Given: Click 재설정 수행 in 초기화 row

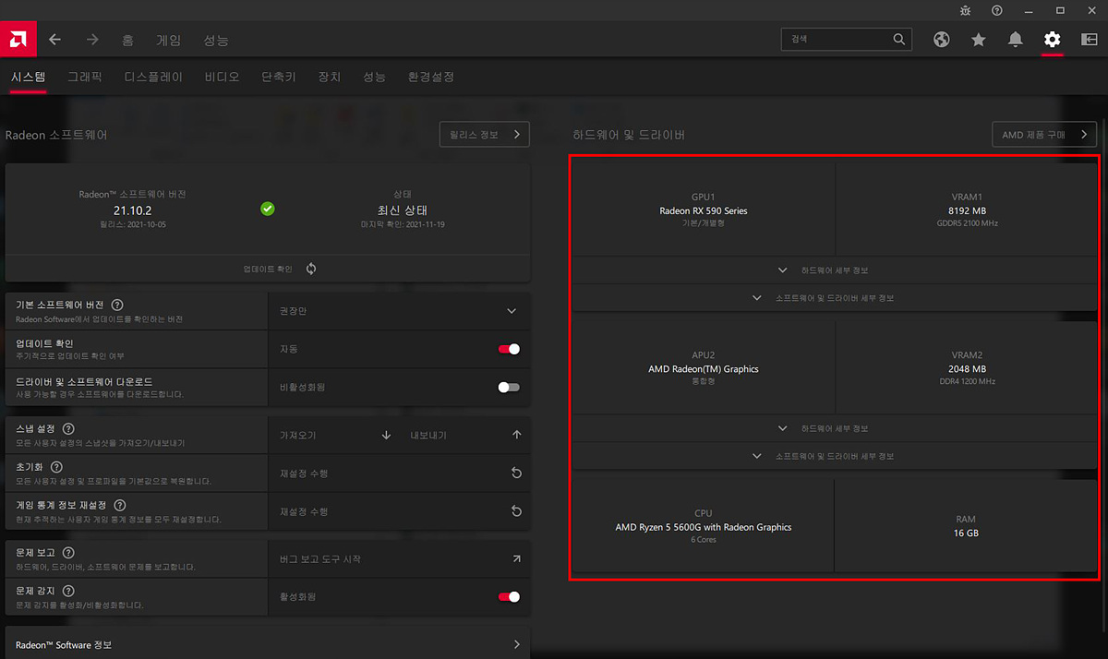Looking at the screenshot, I should click(304, 473).
